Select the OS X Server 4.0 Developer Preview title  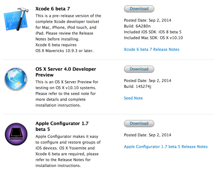(65, 72)
